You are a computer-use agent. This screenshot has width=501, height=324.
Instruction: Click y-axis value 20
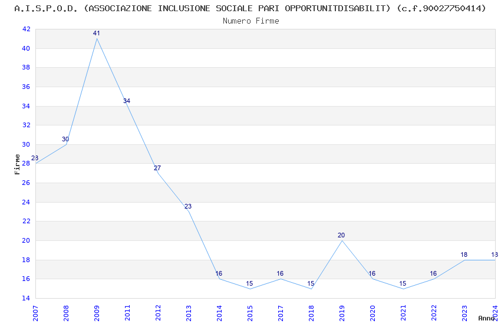point(26,241)
